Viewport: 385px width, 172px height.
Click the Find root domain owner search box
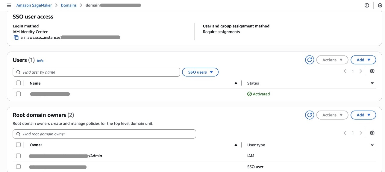(x=104, y=134)
